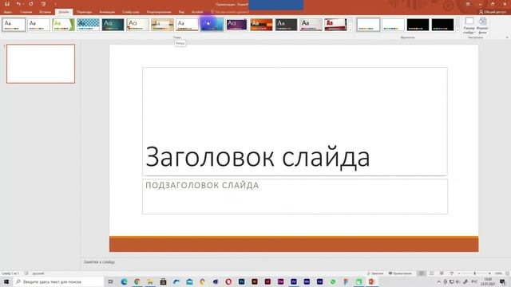
Task: Switch to Reading view icon
Action: pyautogui.click(x=442, y=273)
